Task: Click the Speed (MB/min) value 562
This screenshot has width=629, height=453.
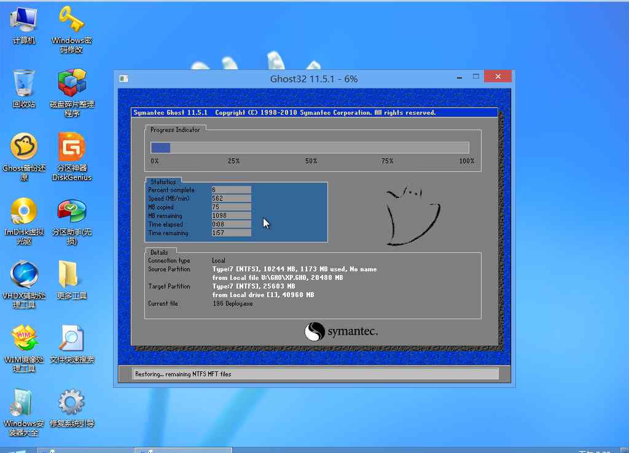Action: [x=232, y=198]
